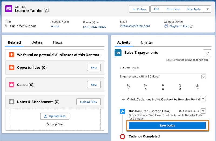
Task: Click the orange duplicates merge icon
Action: click(x=12, y=55)
